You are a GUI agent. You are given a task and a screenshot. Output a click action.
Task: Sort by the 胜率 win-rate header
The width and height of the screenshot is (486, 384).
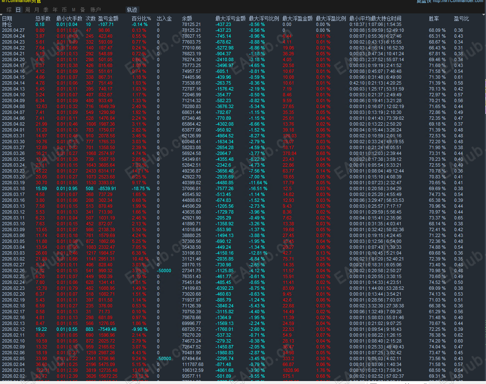pos(434,18)
